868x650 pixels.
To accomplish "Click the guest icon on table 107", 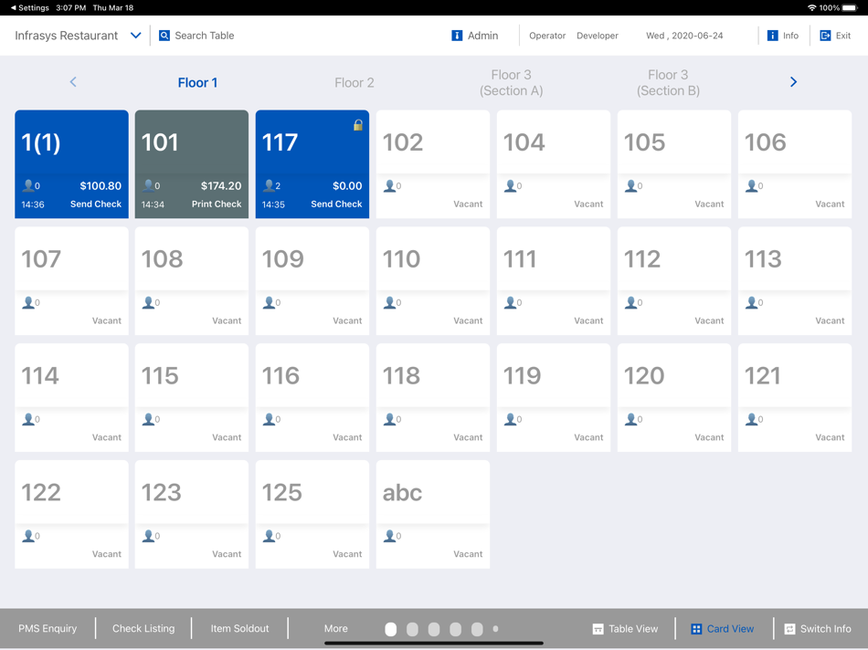I will pos(27,302).
